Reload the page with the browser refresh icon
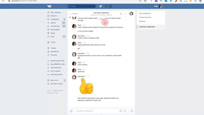 [x=3, y=1]
